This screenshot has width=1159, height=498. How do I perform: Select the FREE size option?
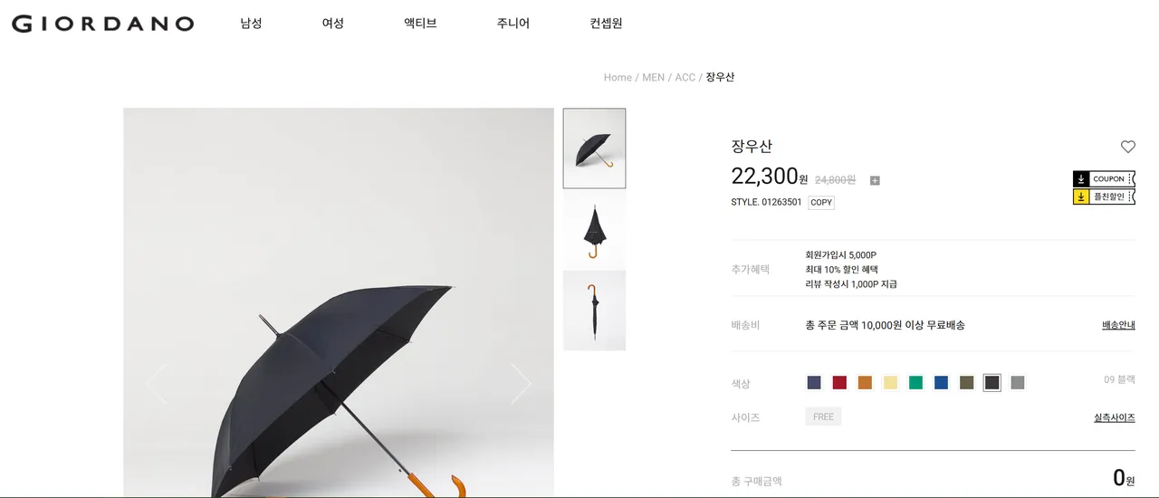coord(823,417)
